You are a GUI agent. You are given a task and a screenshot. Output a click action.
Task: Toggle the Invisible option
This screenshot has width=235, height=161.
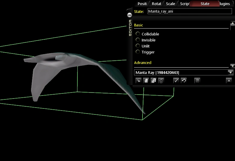pos(138,40)
